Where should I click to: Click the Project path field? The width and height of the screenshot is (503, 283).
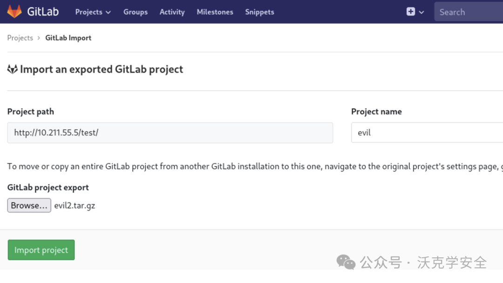(x=170, y=133)
